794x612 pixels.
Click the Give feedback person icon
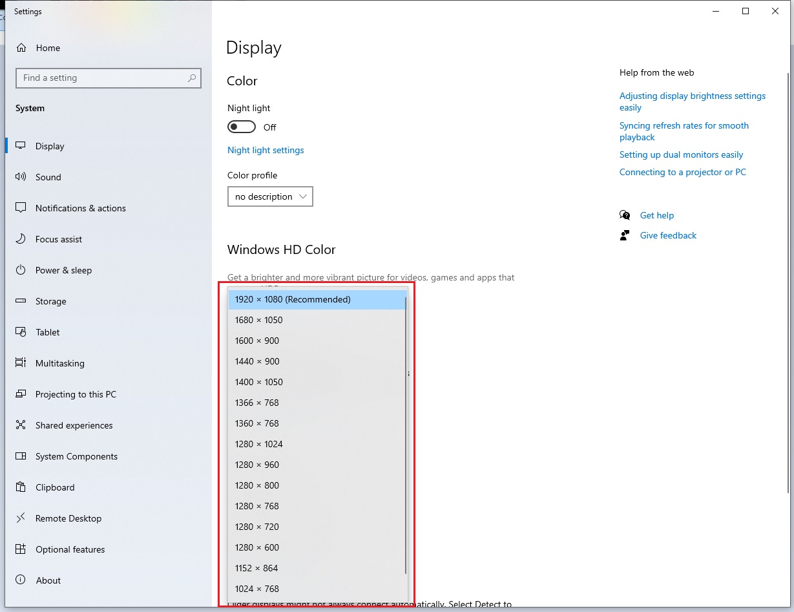tap(625, 235)
